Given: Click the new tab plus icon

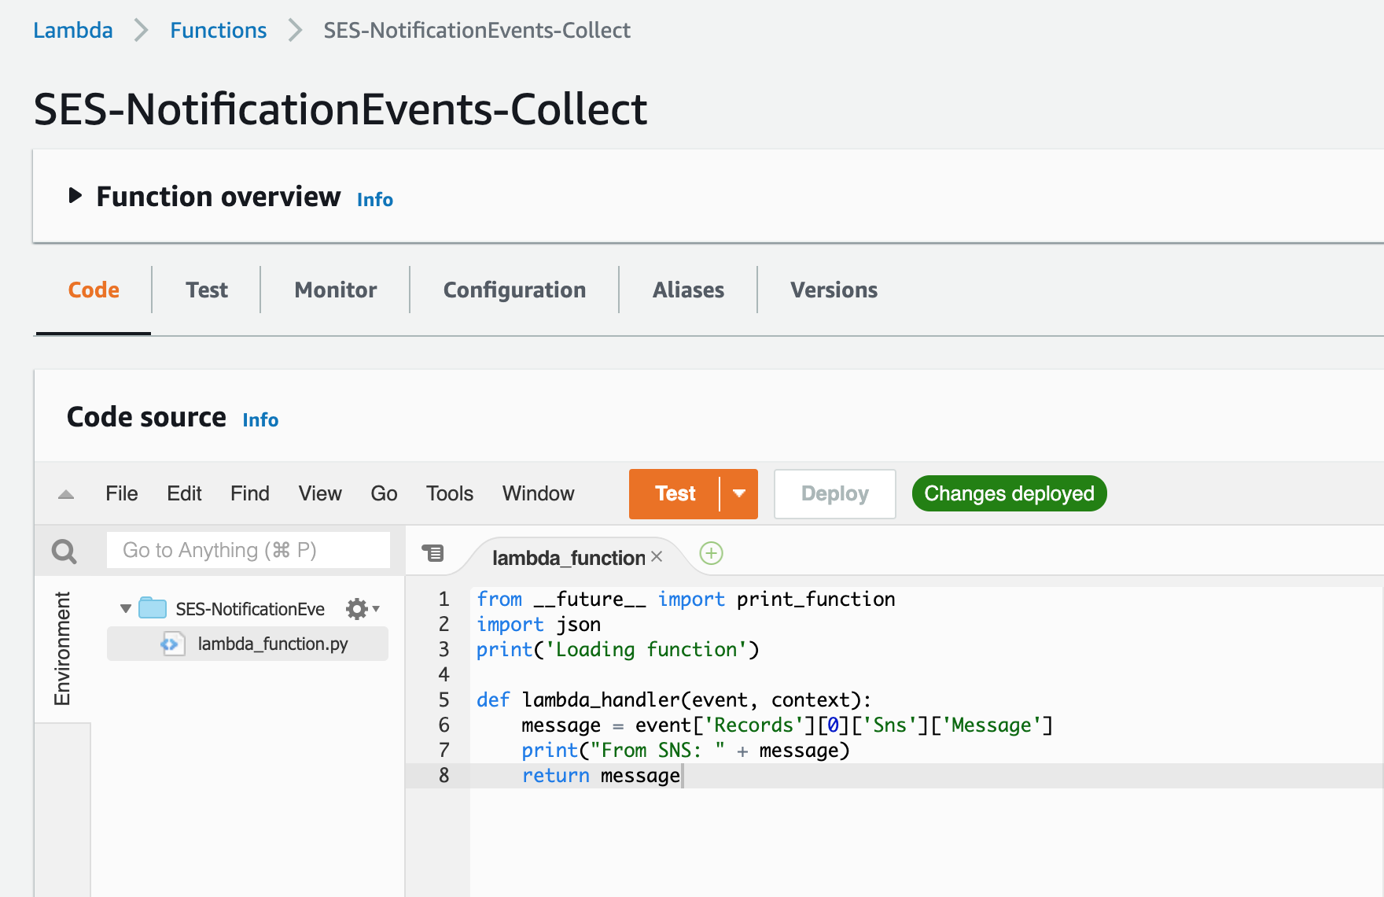Looking at the screenshot, I should pyautogui.click(x=711, y=554).
